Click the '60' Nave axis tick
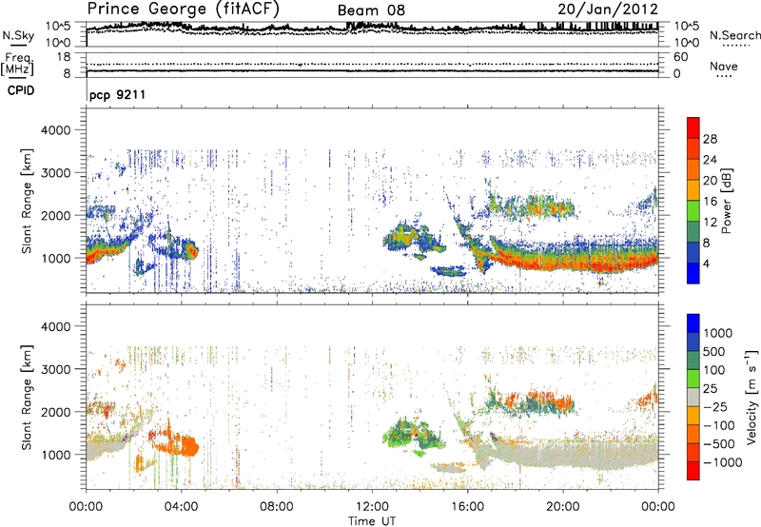This screenshot has height=527, width=761. pyautogui.click(x=680, y=57)
